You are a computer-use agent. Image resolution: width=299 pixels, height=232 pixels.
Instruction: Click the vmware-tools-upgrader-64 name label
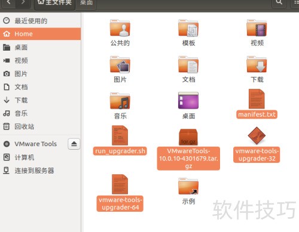pos(120,203)
